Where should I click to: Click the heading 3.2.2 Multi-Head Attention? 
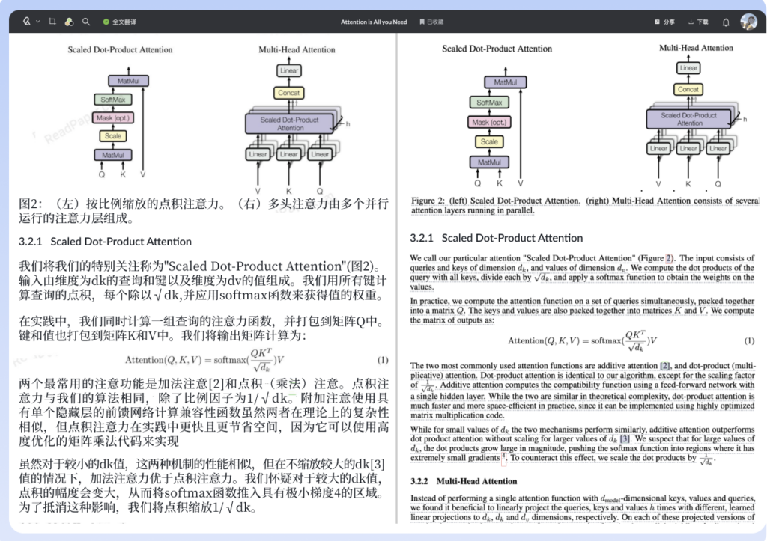[464, 481]
